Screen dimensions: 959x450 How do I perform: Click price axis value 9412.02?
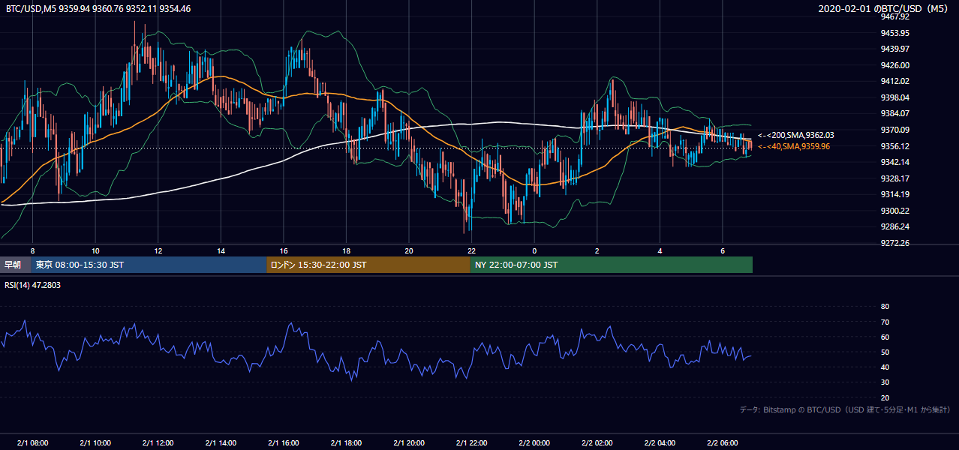click(x=895, y=81)
